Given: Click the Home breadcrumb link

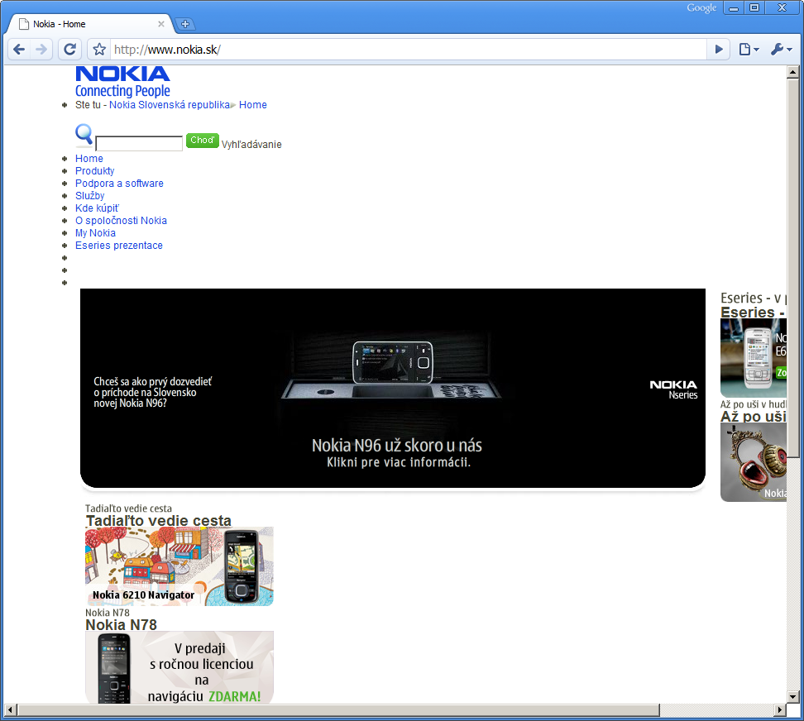Looking at the screenshot, I should tap(253, 104).
